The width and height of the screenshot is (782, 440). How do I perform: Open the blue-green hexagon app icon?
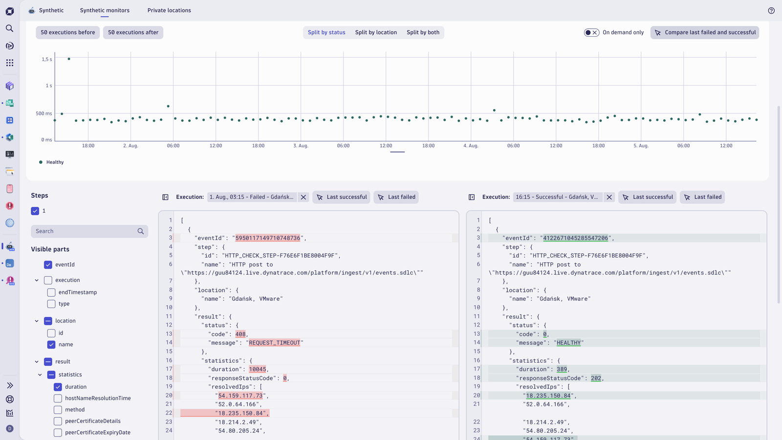click(x=9, y=137)
